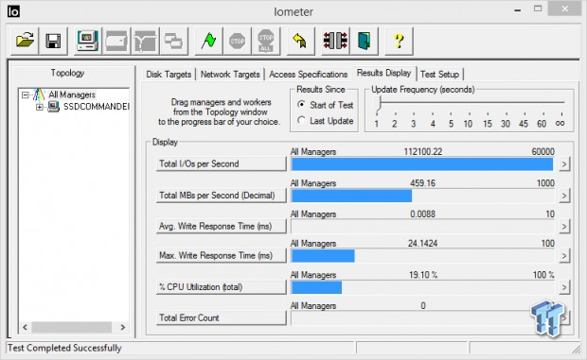
Task: Reset workers with the yellow arrow
Action: click(300, 41)
